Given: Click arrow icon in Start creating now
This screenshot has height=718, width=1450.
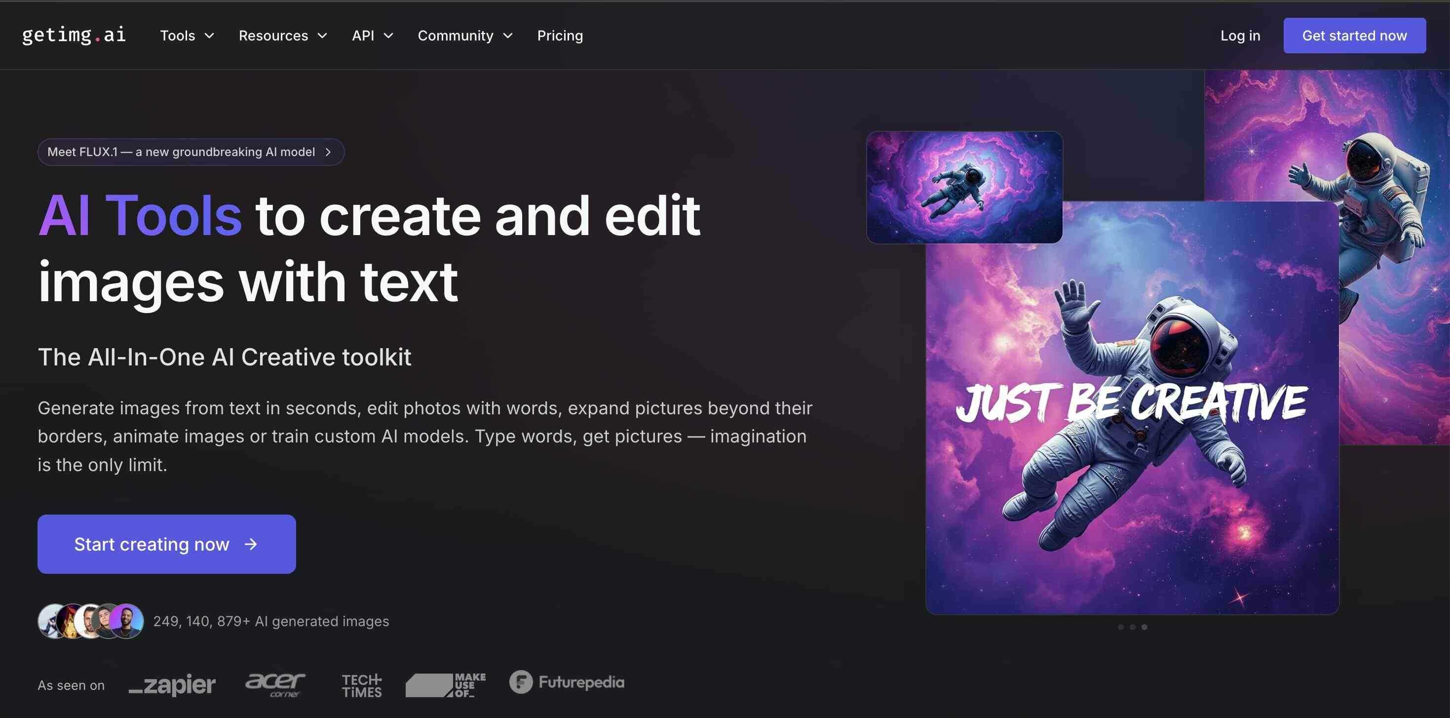Looking at the screenshot, I should point(251,544).
